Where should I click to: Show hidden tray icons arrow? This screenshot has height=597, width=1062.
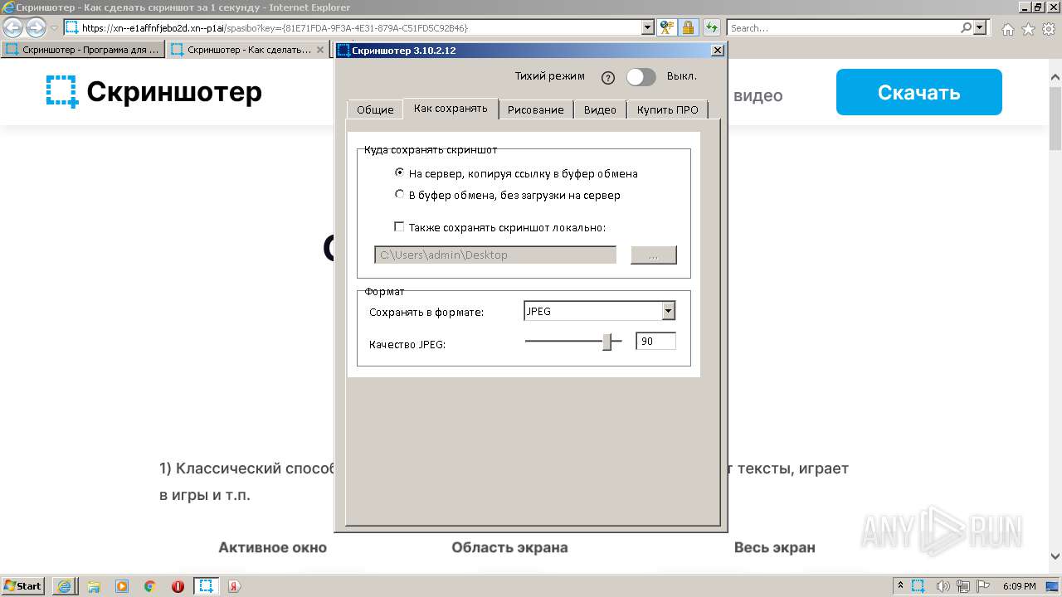click(x=901, y=586)
